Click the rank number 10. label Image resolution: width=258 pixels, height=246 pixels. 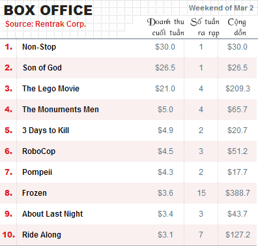coord(8,235)
